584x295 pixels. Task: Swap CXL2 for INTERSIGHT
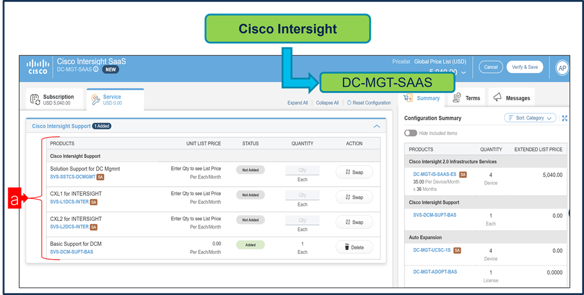[x=354, y=222]
